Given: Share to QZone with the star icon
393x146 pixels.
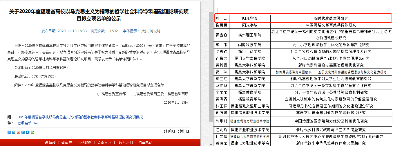Looking at the screenshot, I should (x=14, y=132).
